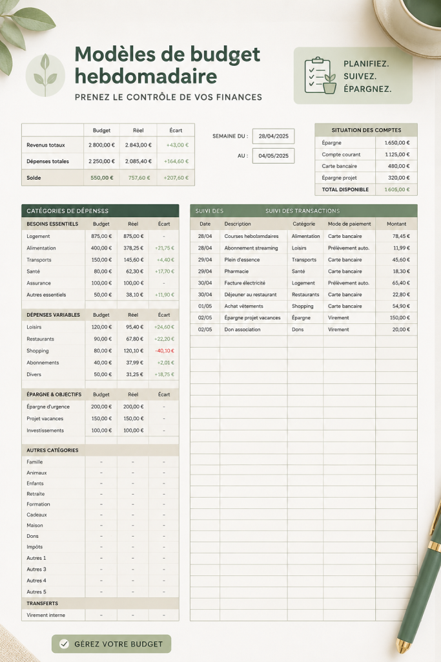Click the Catégories de dépenses header
Image resolution: width=441 pixels, height=662 pixels.
coord(100,211)
